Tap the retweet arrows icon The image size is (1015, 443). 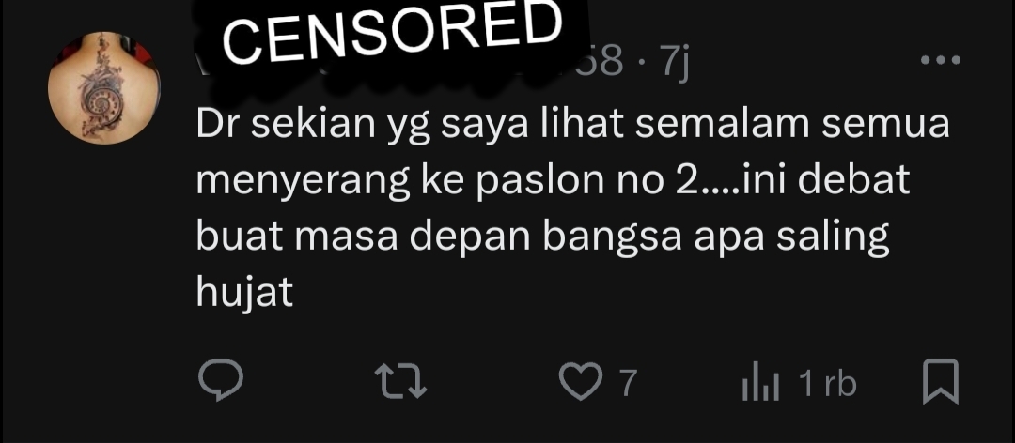pos(401,381)
